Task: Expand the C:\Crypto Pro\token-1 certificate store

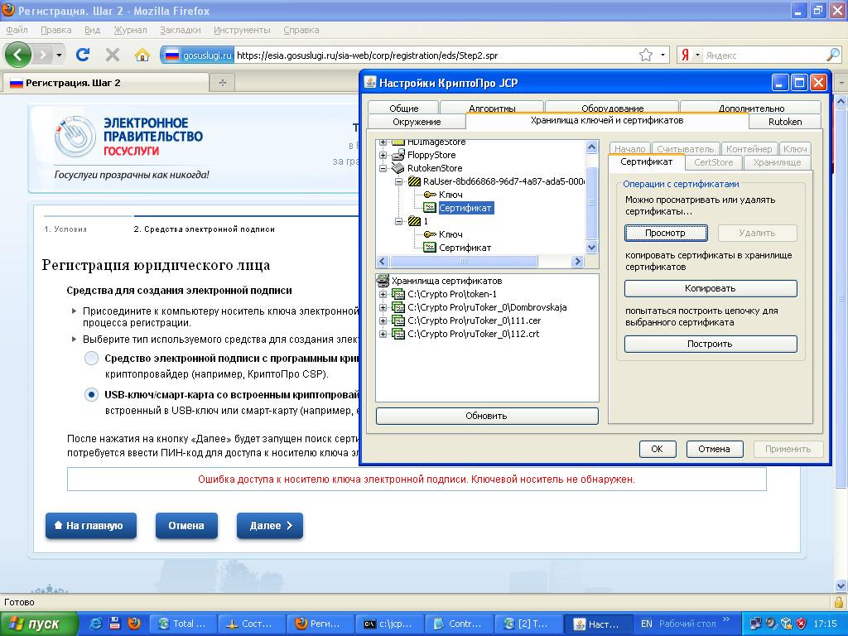Action: [383, 294]
